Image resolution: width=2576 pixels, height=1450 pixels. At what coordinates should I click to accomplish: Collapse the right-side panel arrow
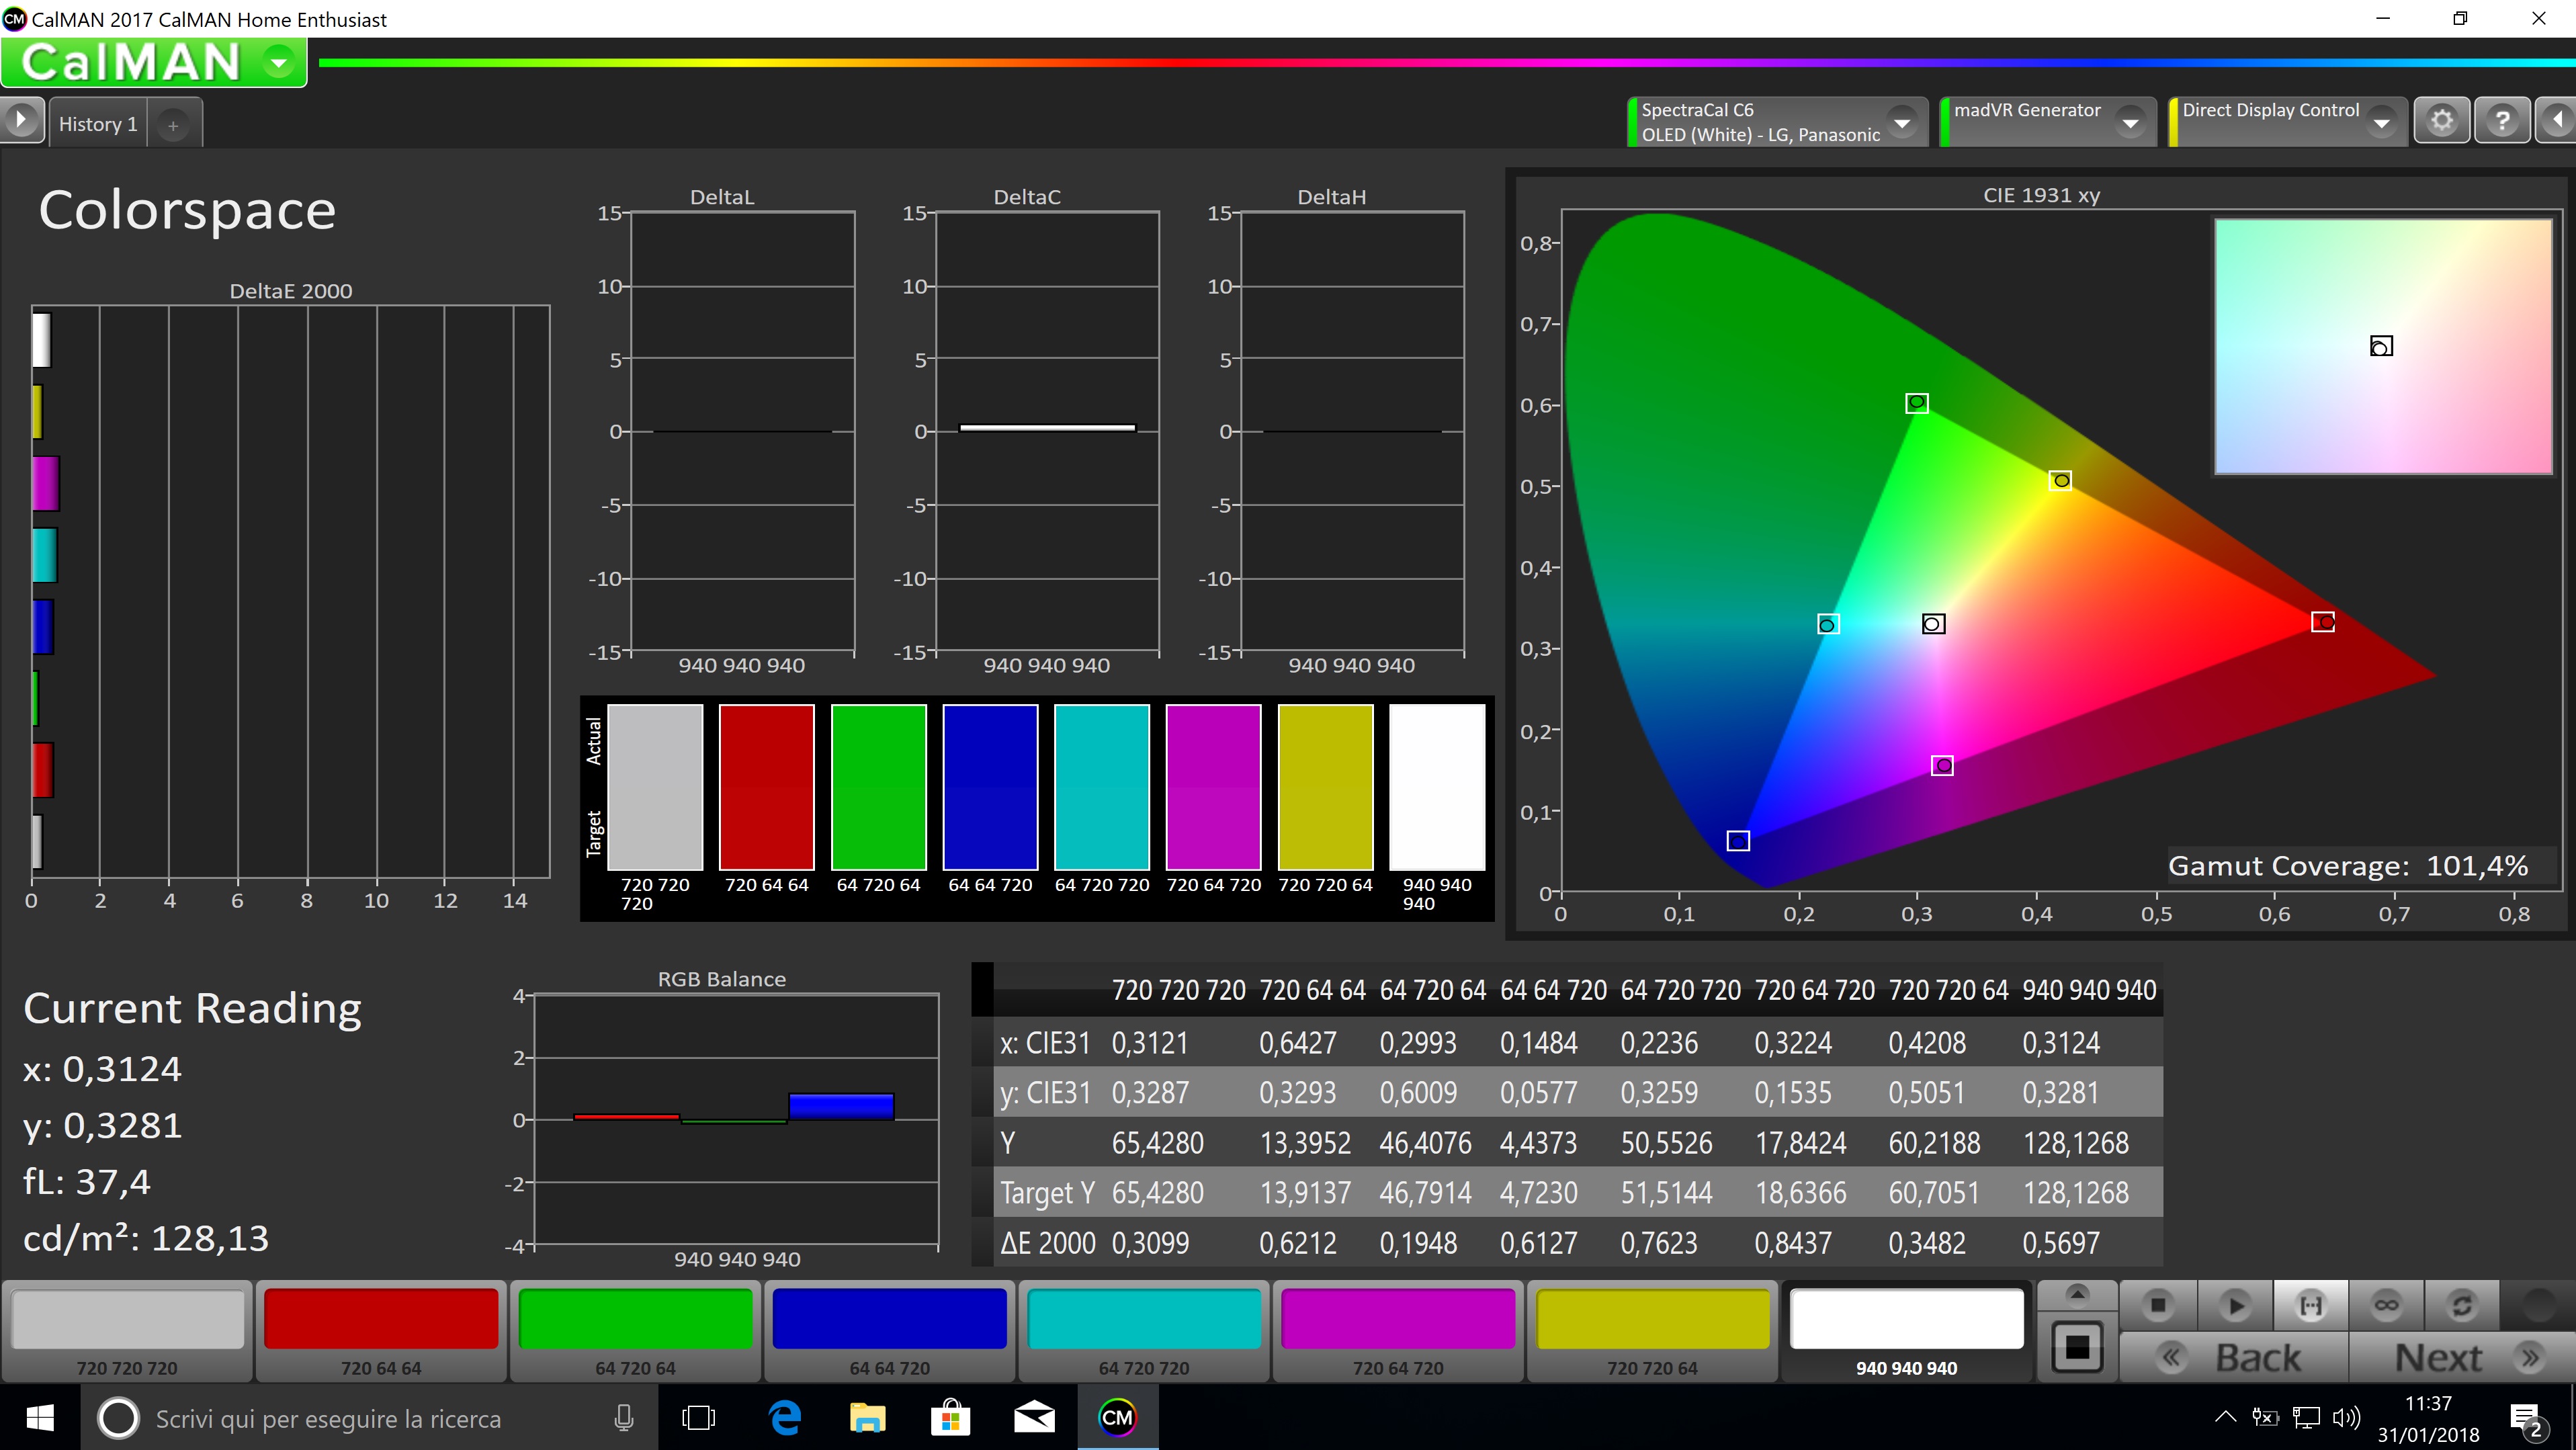[x=2556, y=121]
